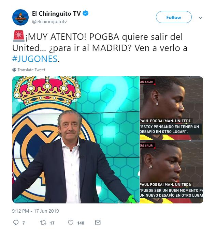Follow El Chiringuito TV
The image size is (216, 230).
tap(174, 17)
